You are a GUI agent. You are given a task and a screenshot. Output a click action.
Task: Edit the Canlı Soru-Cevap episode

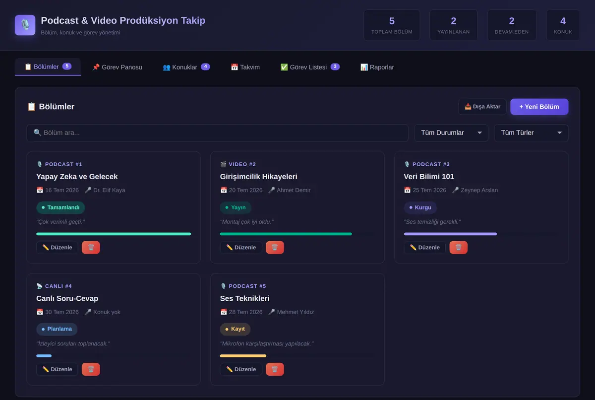pos(57,369)
